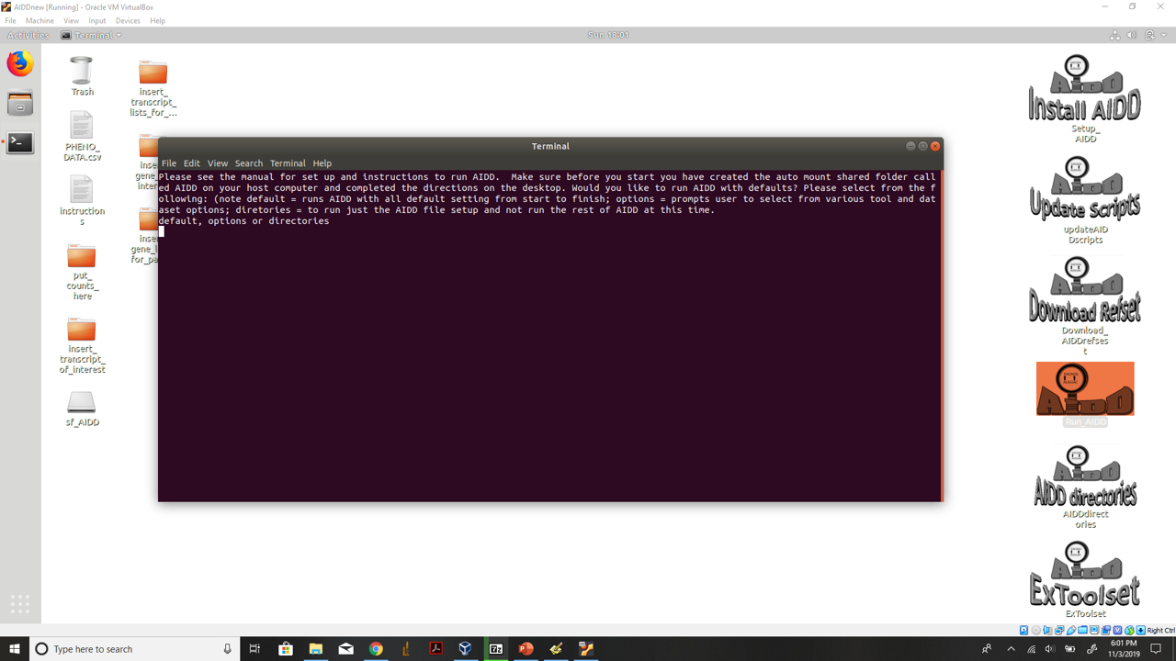Open File Explorer on the taskbar

click(316, 648)
